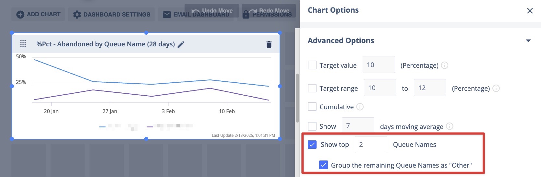
Task: Click the Chart Options heading
Action: [x=333, y=10]
